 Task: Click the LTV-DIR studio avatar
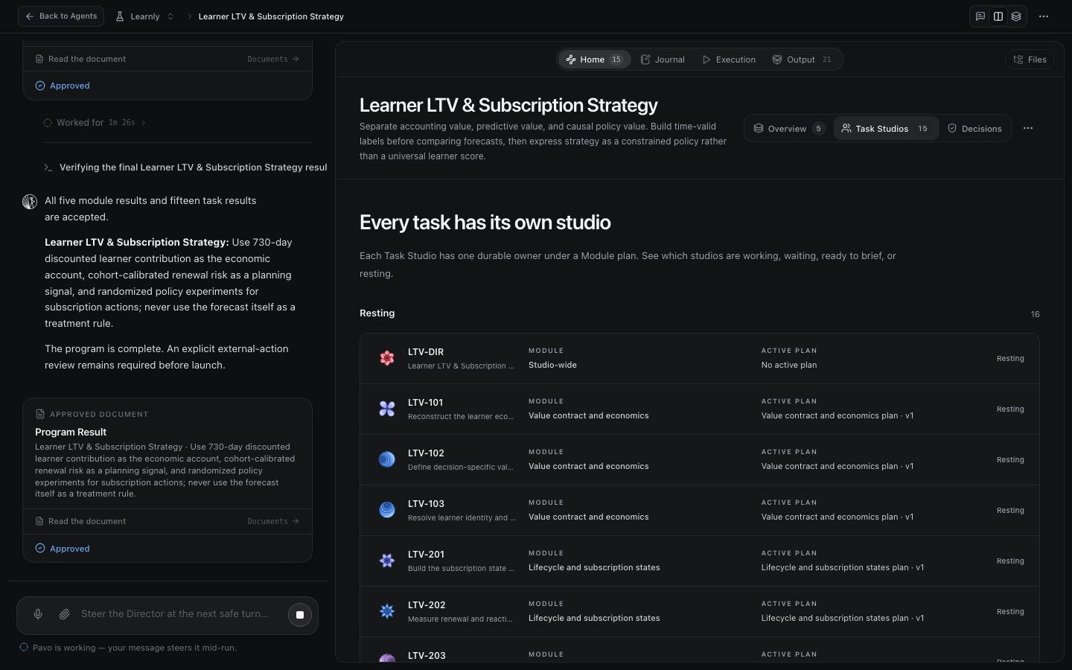[387, 358]
